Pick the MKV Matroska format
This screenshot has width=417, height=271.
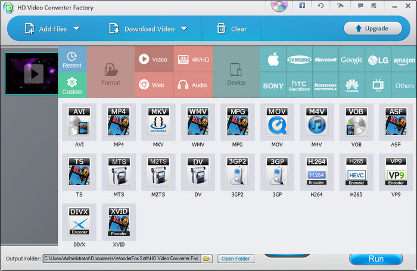(x=158, y=122)
